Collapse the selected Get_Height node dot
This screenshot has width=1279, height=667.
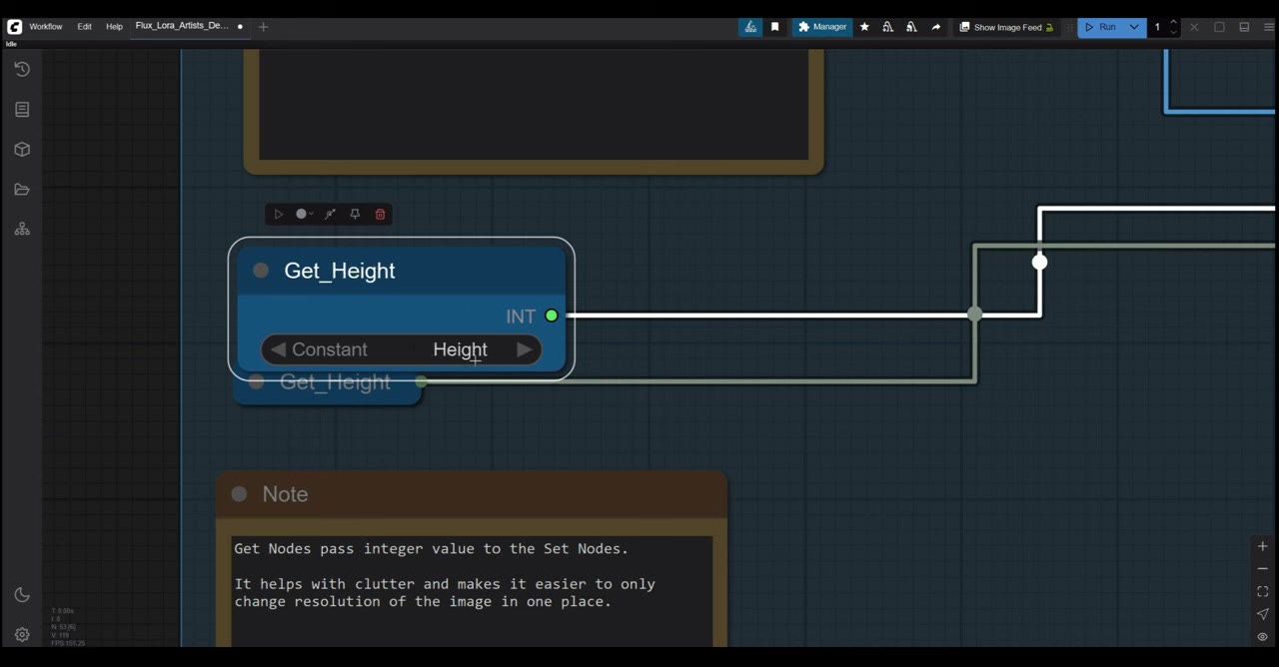[261, 271]
